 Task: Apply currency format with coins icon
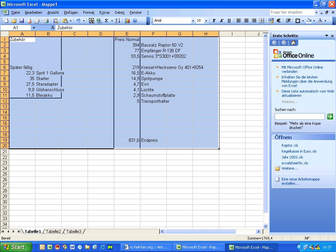[x=271, y=21]
